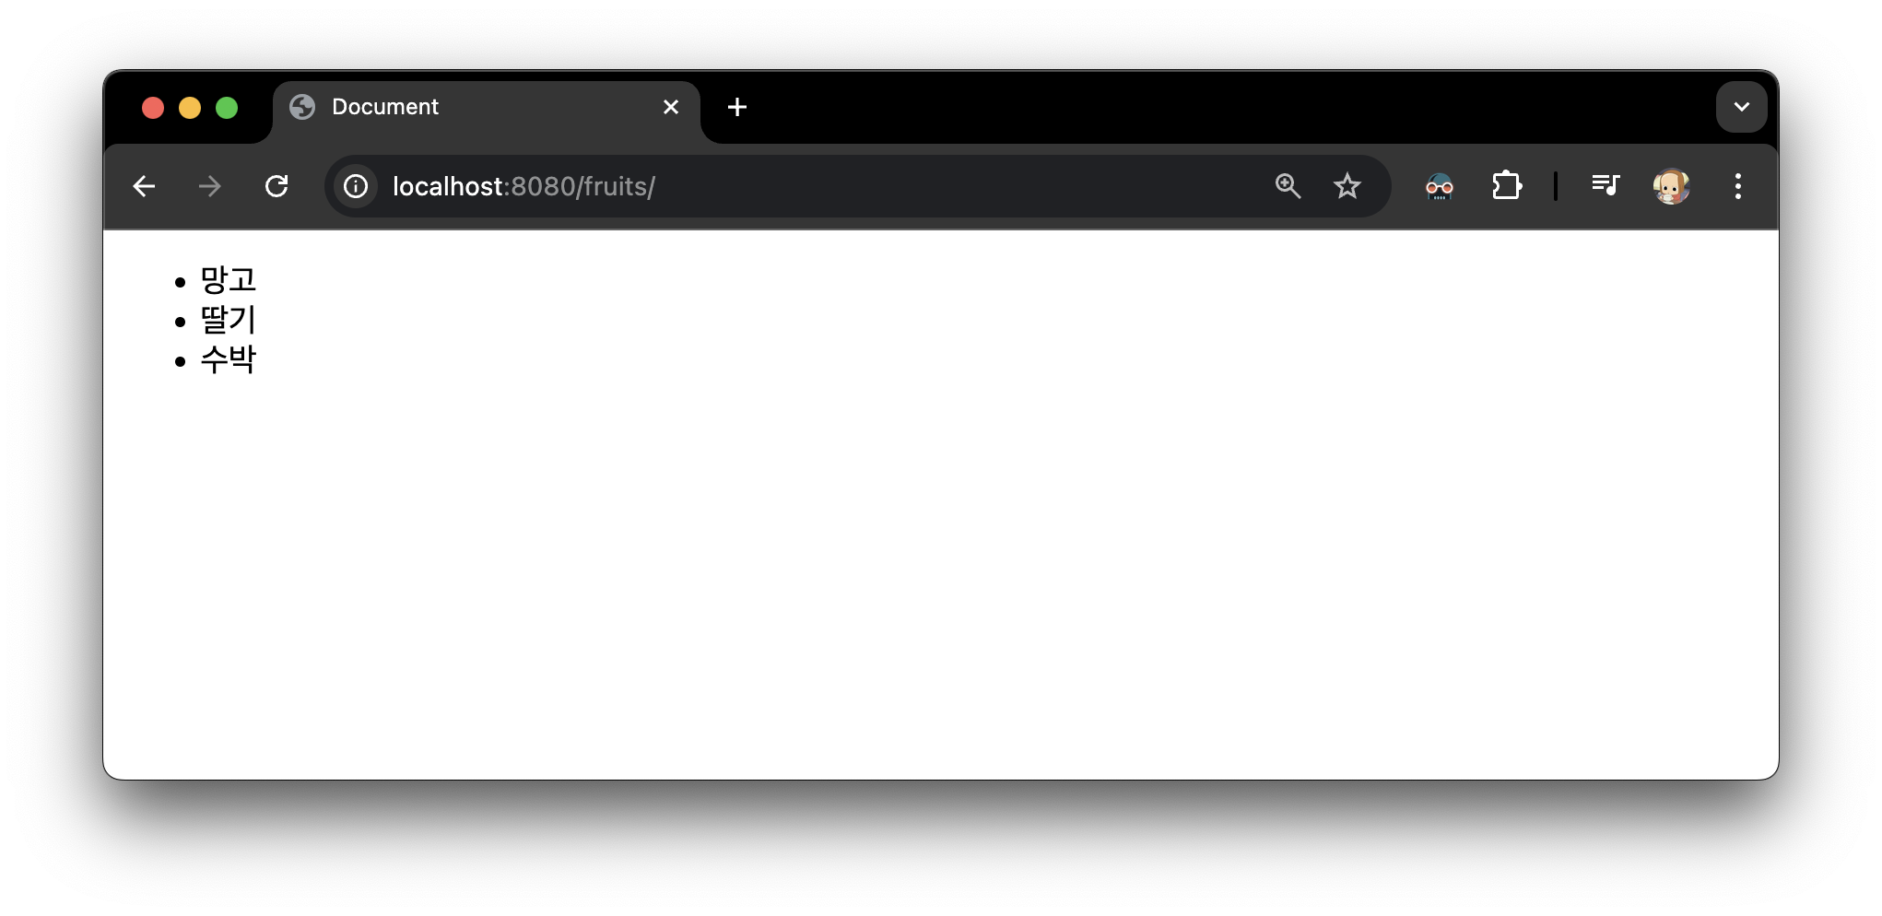Image resolution: width=1882 pixels, height=916 pixels.
Task: Open the profile avatar menu
Action: coord(1671,186)
